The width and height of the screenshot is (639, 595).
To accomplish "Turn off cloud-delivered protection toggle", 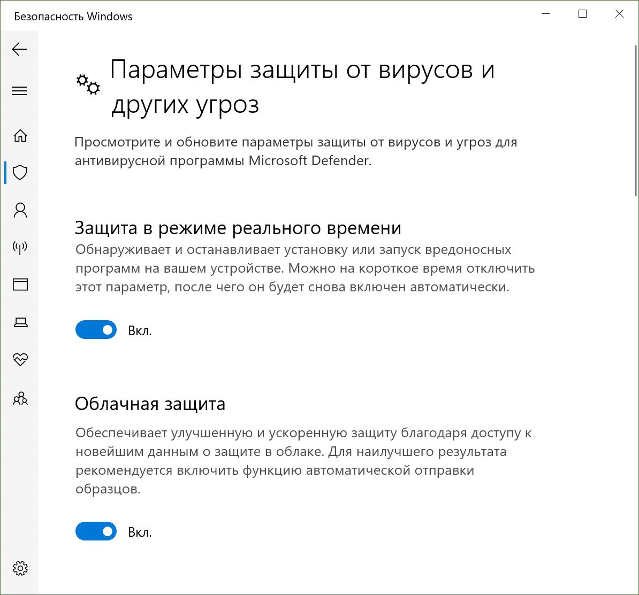I will tap(96, 531).
